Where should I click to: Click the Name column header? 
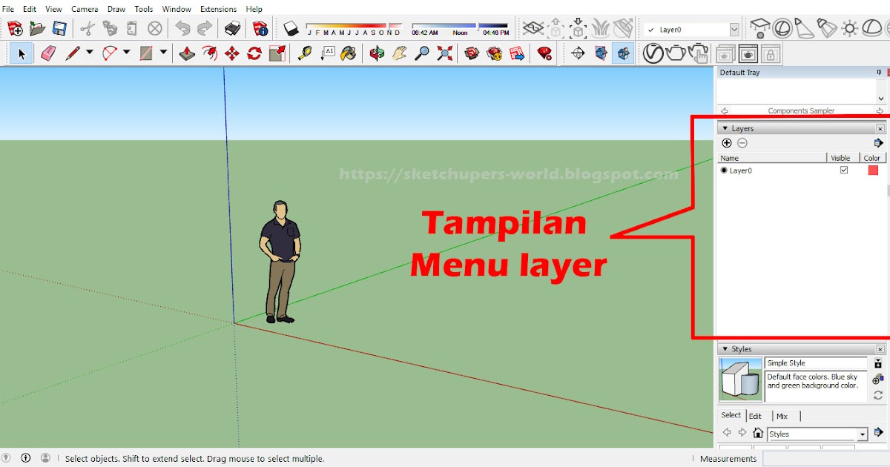pyautogui.click(x=772, y=158)
